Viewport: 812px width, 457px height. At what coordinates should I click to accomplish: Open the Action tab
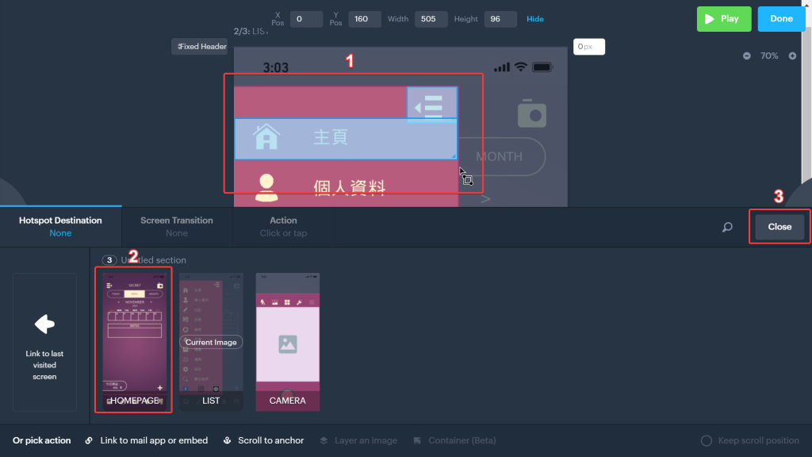pos(283,226)
